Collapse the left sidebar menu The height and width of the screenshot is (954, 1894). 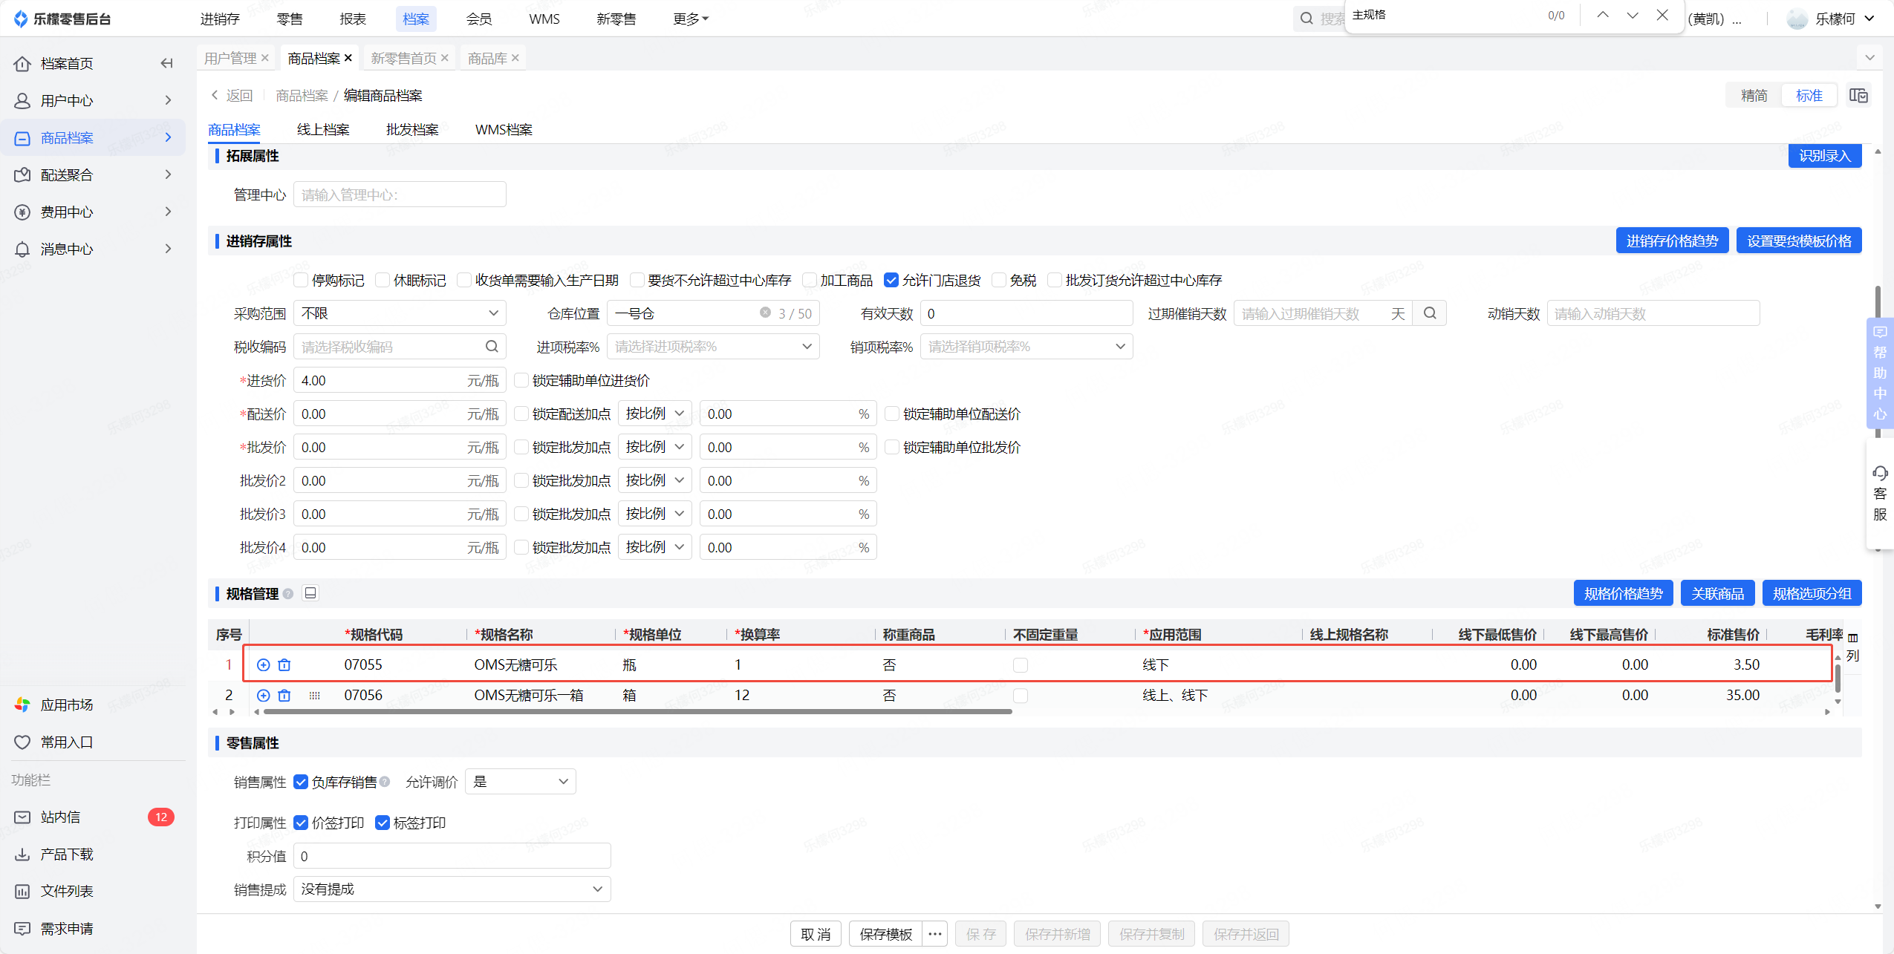pos(166,63)
